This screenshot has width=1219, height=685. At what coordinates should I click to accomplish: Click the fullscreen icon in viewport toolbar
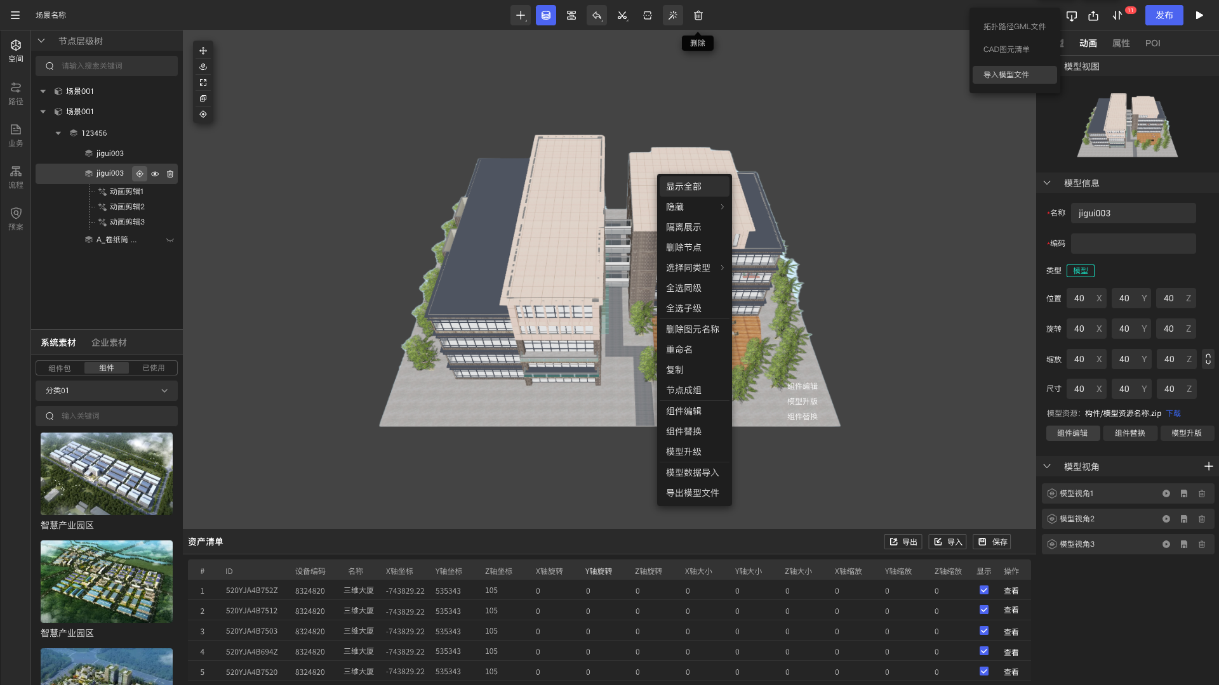point(203,82)
